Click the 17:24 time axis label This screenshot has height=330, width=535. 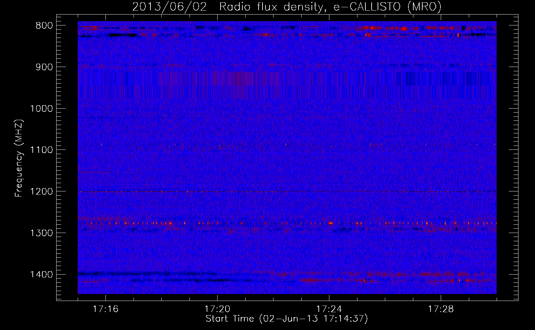coord(329,309)
